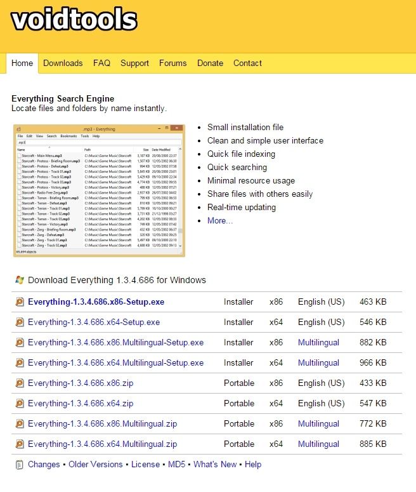Screen dimensions: 416x492
Task: Click the More... features link
Action: pos(220,220)
